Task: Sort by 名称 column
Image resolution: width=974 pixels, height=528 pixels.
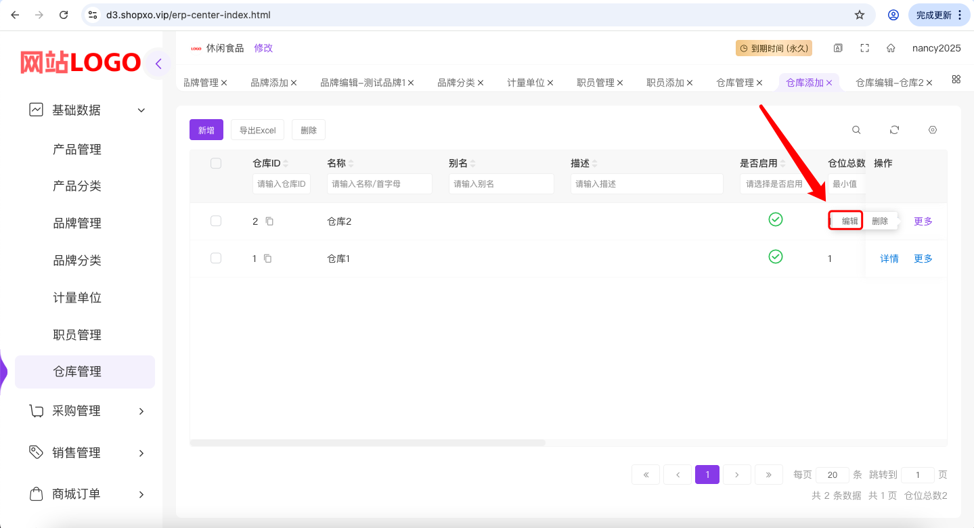Action: (351, 164)
